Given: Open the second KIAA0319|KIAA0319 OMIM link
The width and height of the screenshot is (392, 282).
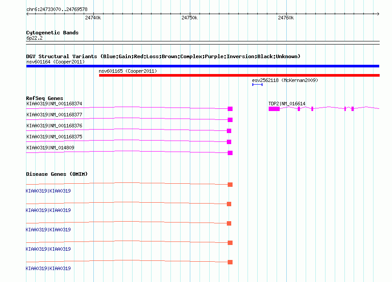Looking at the screenshot, I should (48, 210).
